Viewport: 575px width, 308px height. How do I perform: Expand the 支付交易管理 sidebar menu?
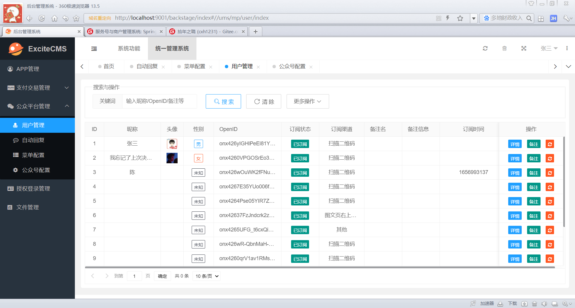coord(37,88)
